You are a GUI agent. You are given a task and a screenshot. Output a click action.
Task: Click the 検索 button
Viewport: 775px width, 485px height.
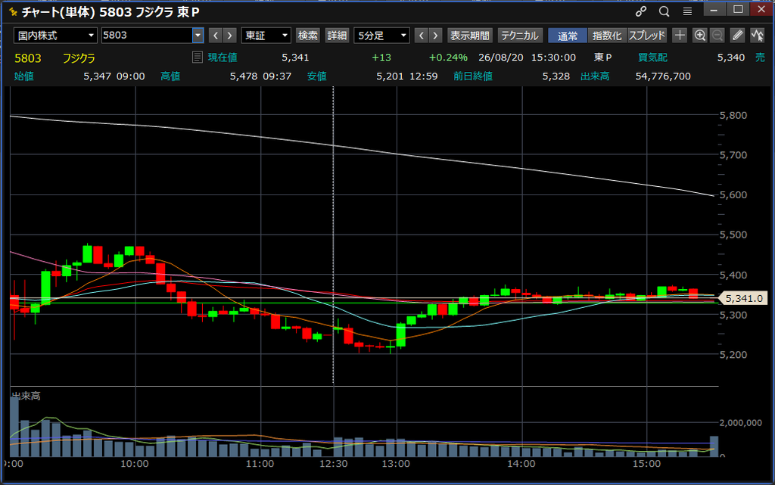(307, 36)
